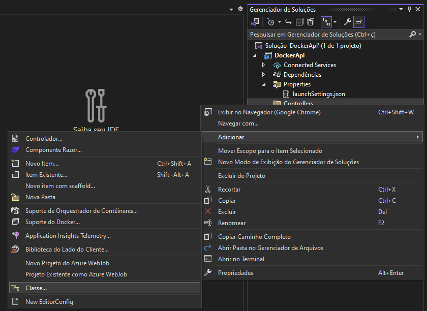This screenshot has width=427, height=311.
Task: Select Componente Razor... entry
Action: (105, 150)
